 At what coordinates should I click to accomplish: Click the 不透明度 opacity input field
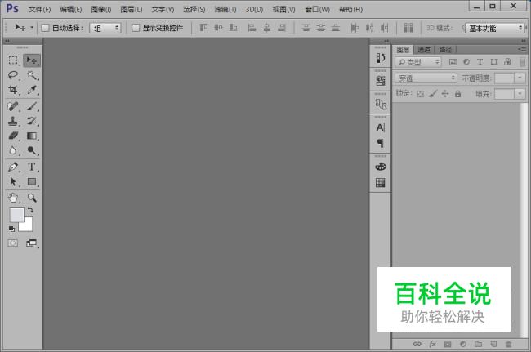[x=505, y=78]
